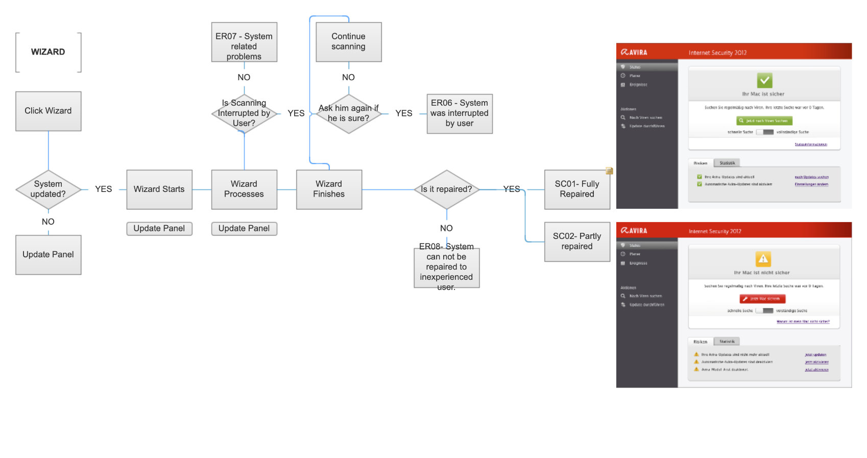Click the sticky note icon beside SC01 box
867x458 pixels.
point(609,171)
